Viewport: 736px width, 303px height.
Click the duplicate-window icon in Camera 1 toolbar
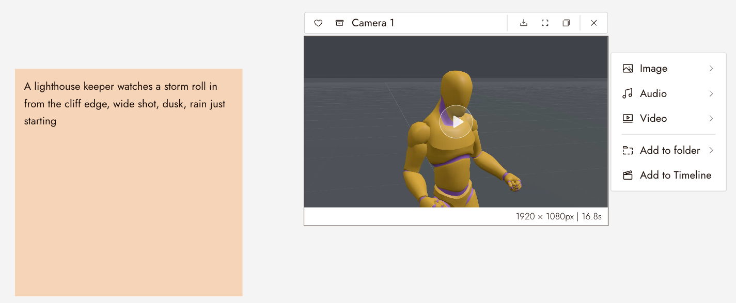tap(566, 23)
